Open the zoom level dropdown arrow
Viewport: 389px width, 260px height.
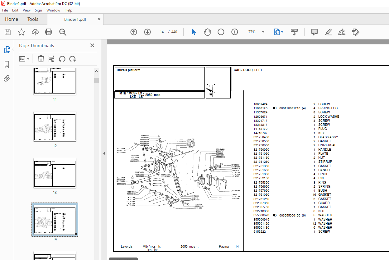tap(263, 32)
